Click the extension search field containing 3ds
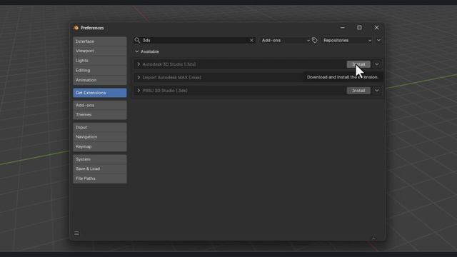 (x=194, y=40)
